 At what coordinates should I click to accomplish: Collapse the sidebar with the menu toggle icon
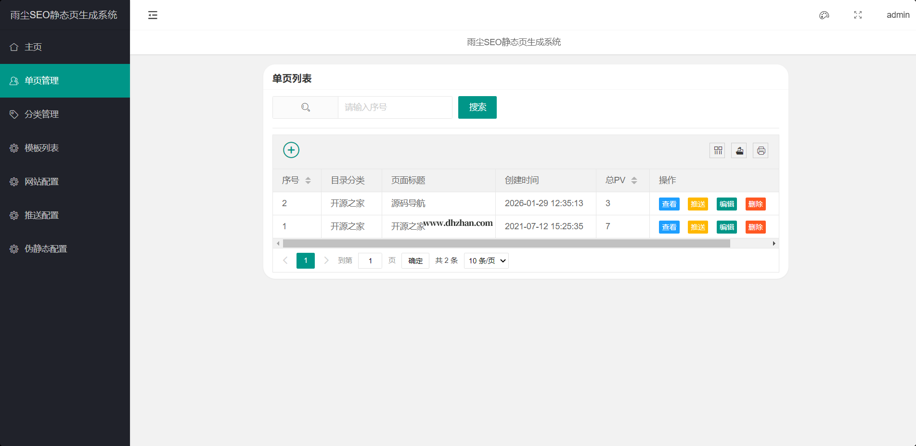point(153,15)
